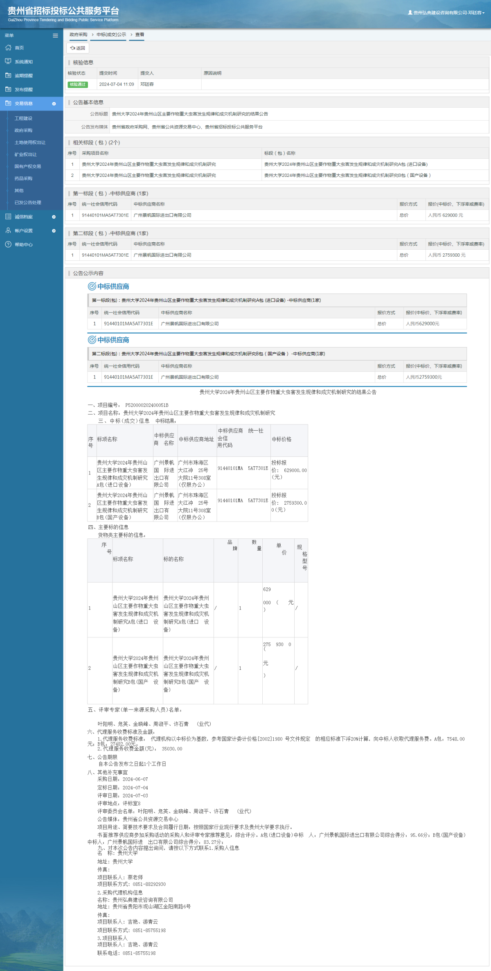
Task: Click the 返回 back button
Action: pyautogui.click(x=78, y=48)
